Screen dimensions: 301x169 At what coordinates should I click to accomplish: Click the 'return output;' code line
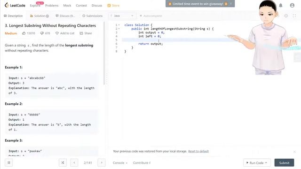(150, 44)
